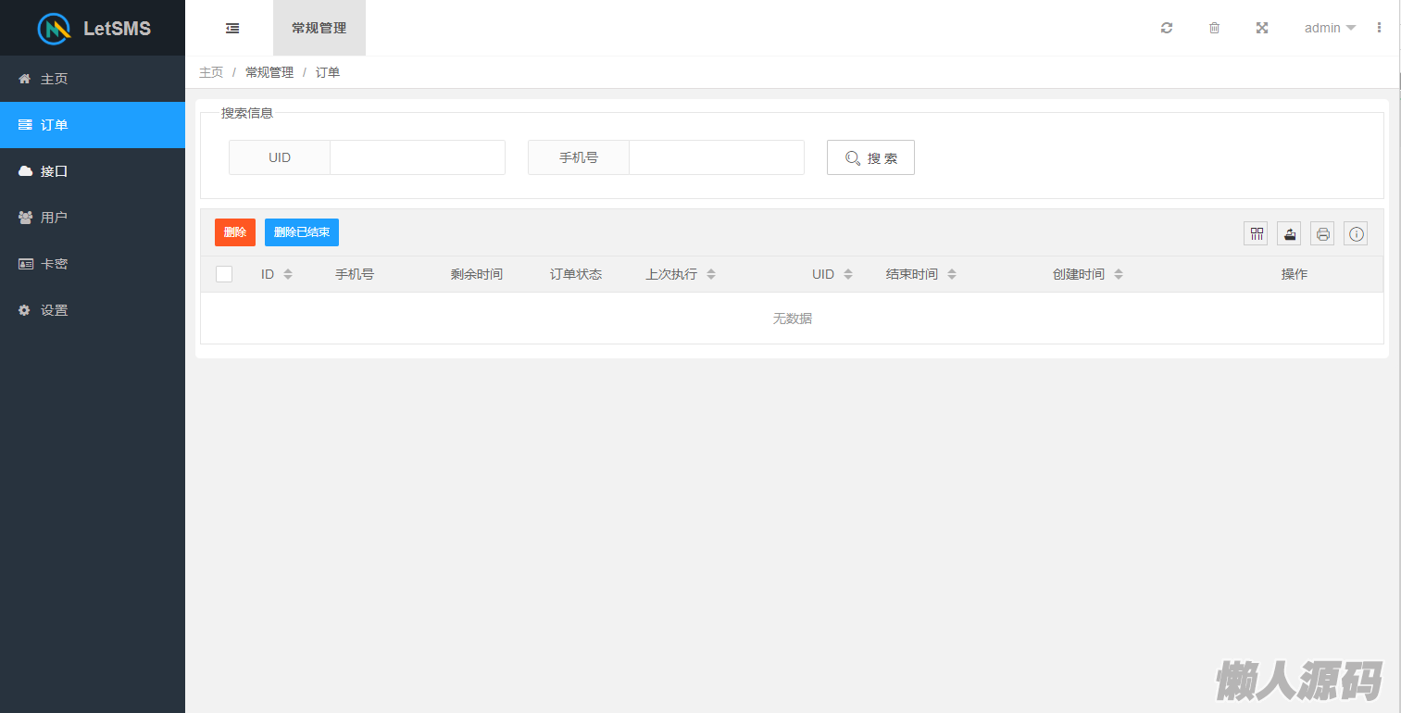Collapse the sidebar with the menu-fold icon
The width and height of the screenshot is (1401, 713).
232,28
